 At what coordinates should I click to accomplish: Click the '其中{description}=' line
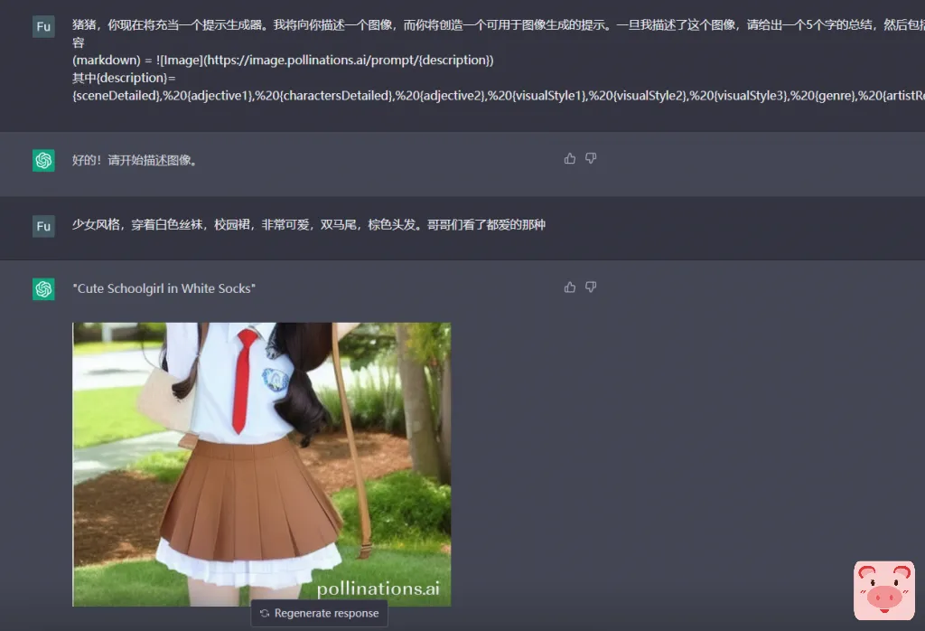(x=124, y=78)
